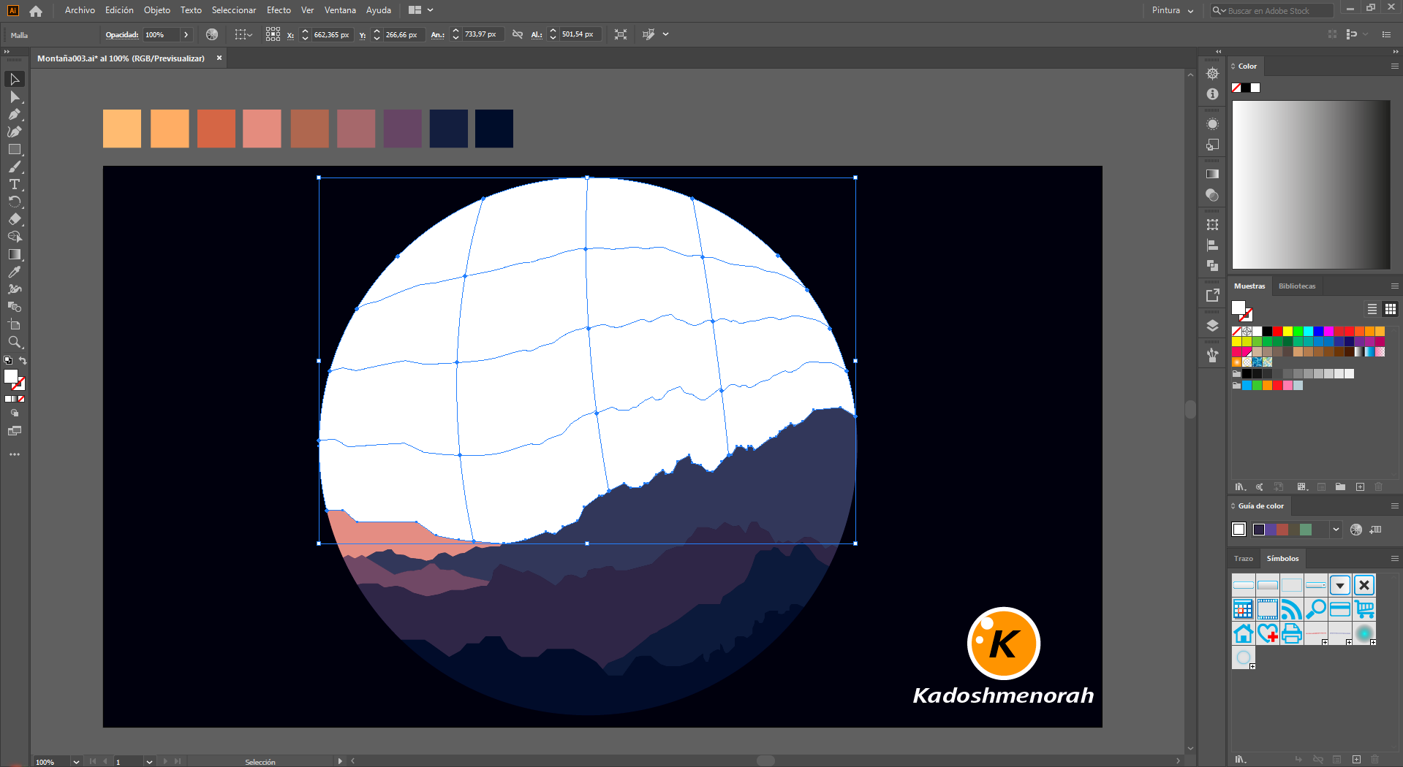The width and height of the screenshot is (1403, 767).
Task: Switch to the Bibliotecas tab
Action: click(1297, 286)
